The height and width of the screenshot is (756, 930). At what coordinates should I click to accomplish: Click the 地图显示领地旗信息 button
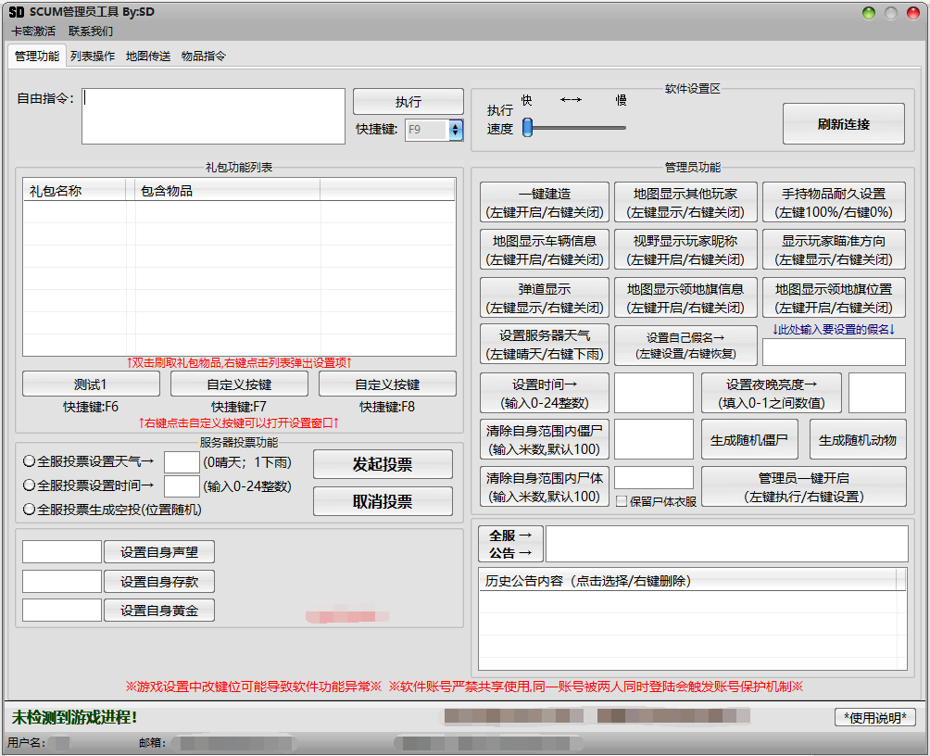point(685,298)
